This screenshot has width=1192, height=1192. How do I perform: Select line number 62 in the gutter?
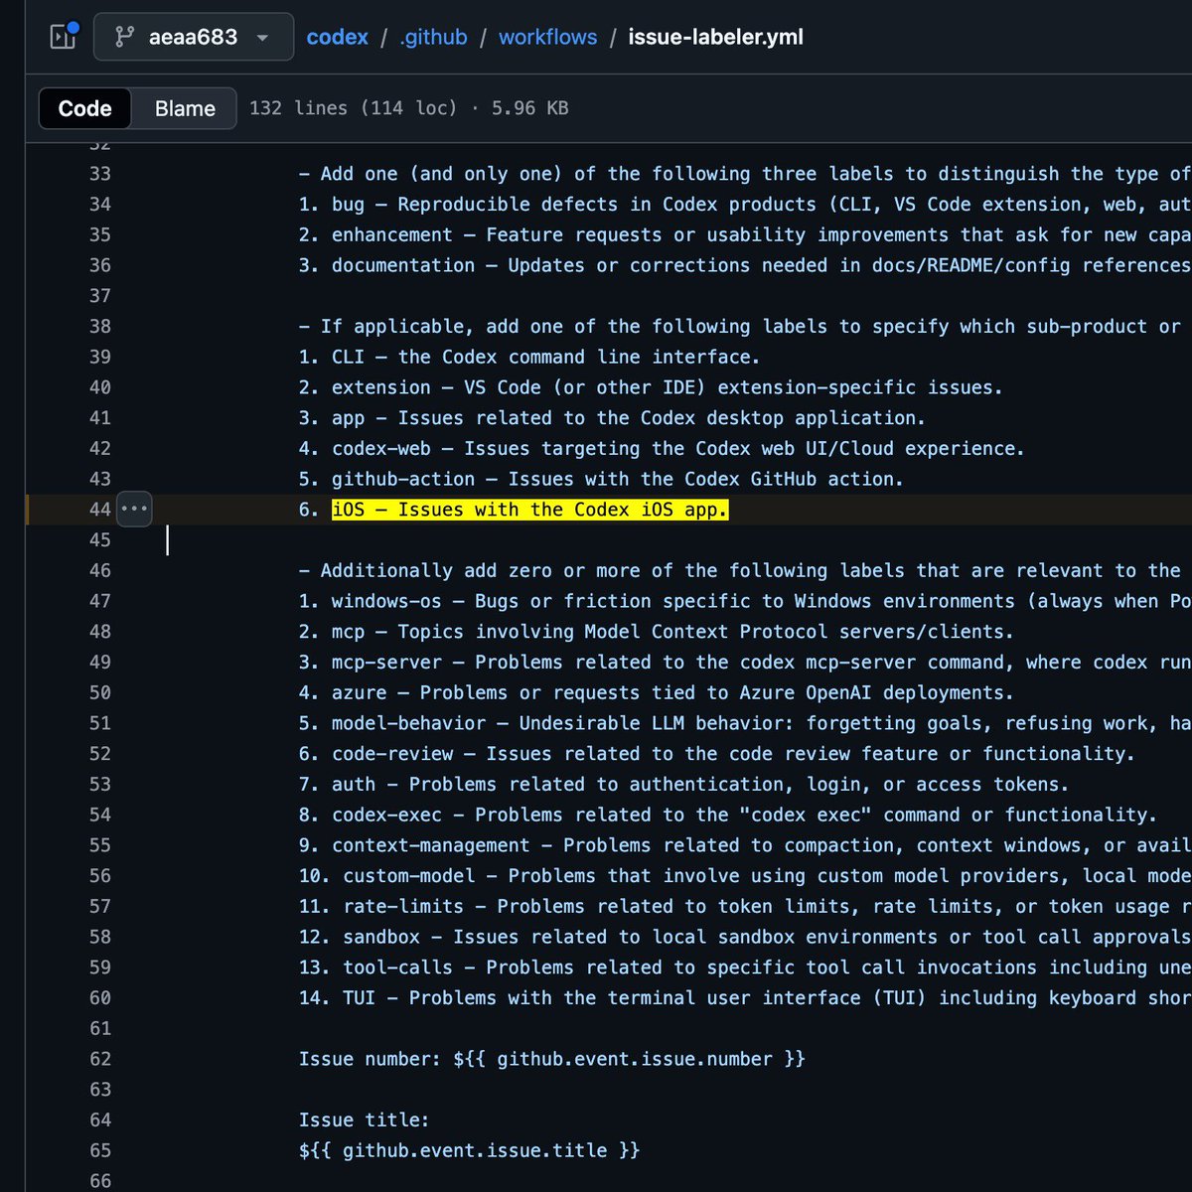(x=100, y=1059)
